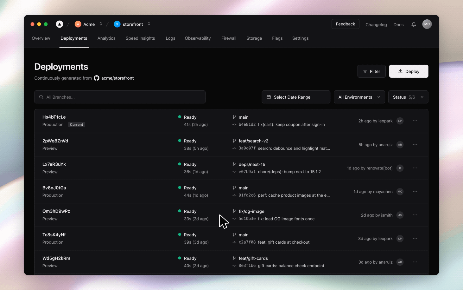Open the Settings tab
This screenshot has height=290, width=463.
[300, 38]
